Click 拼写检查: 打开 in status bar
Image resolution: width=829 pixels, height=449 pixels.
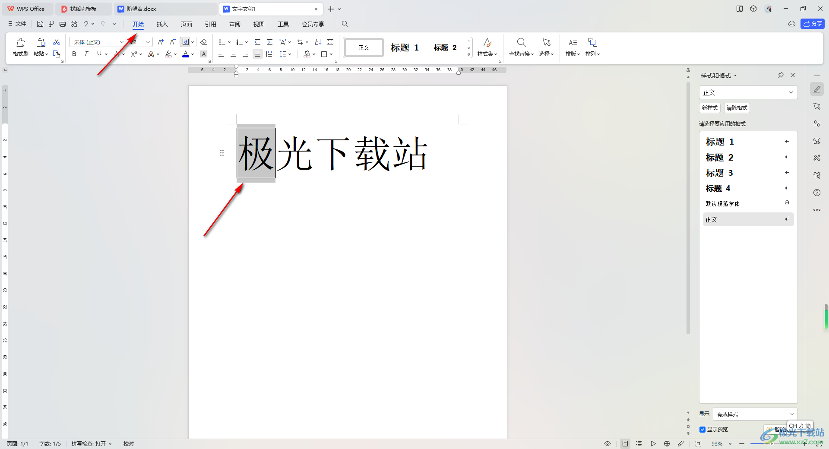(92, 443)
